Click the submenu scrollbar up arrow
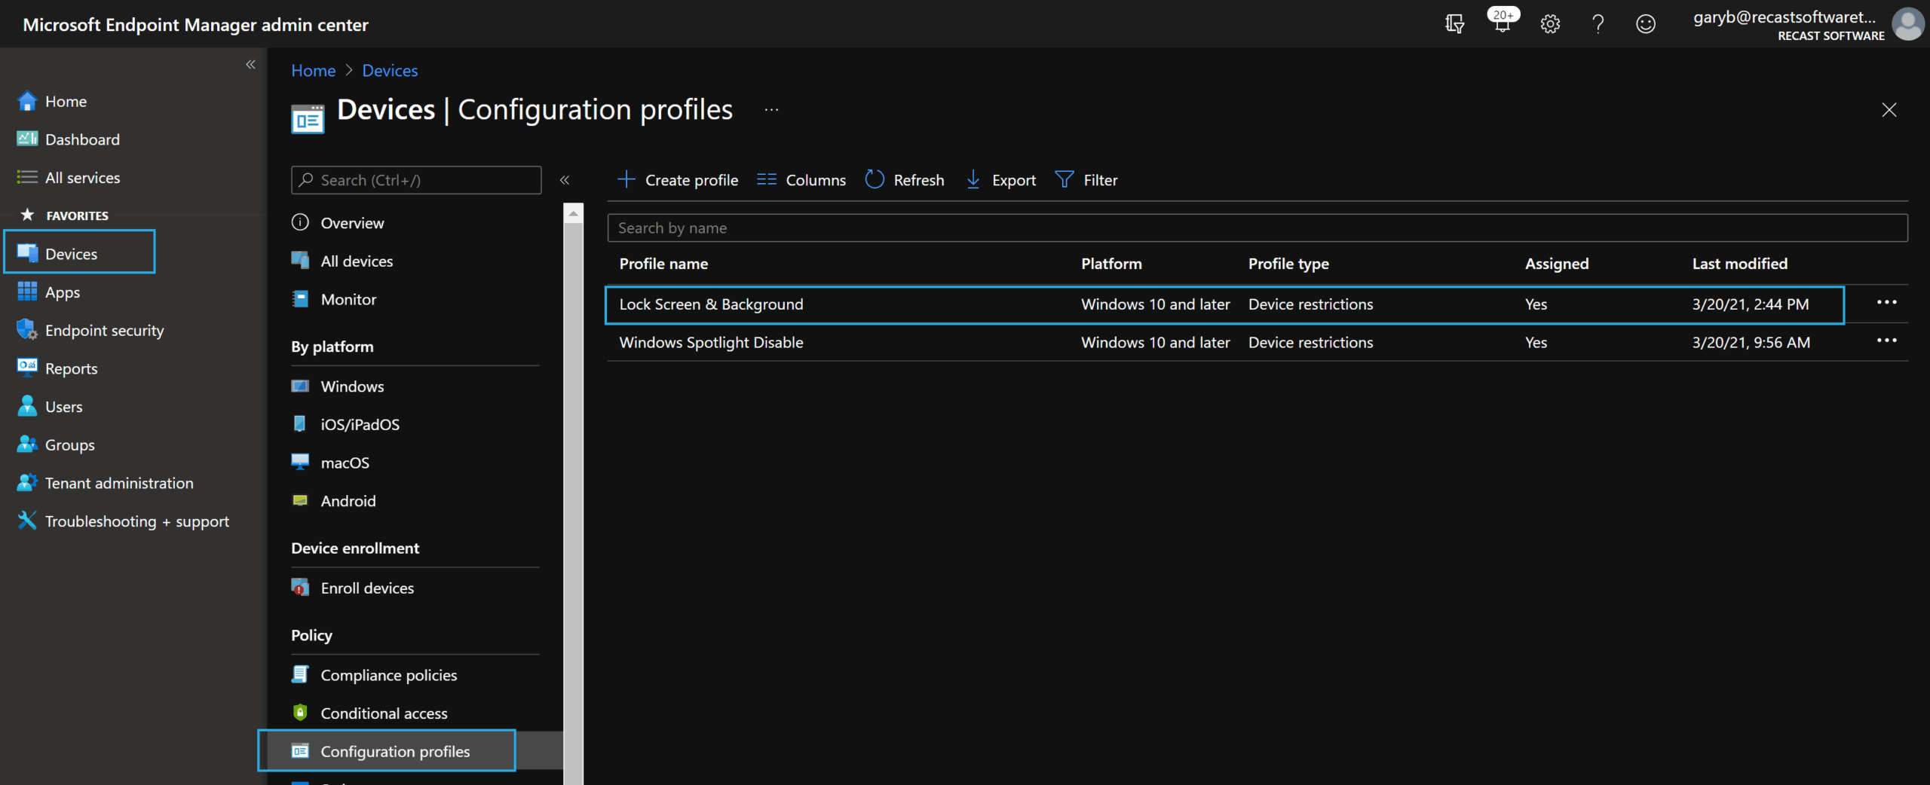The width and height of the screenshot is (1930, 785). click(x=574, y=214)
